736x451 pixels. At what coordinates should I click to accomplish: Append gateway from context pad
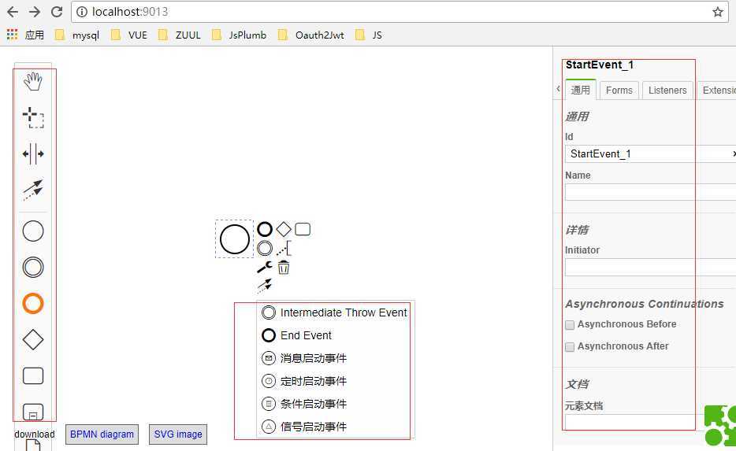[x=284, y=229]
